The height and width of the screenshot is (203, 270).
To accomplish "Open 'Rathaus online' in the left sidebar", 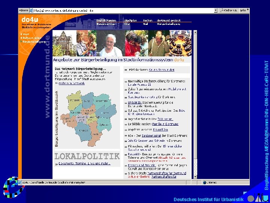I will (31, 38).
